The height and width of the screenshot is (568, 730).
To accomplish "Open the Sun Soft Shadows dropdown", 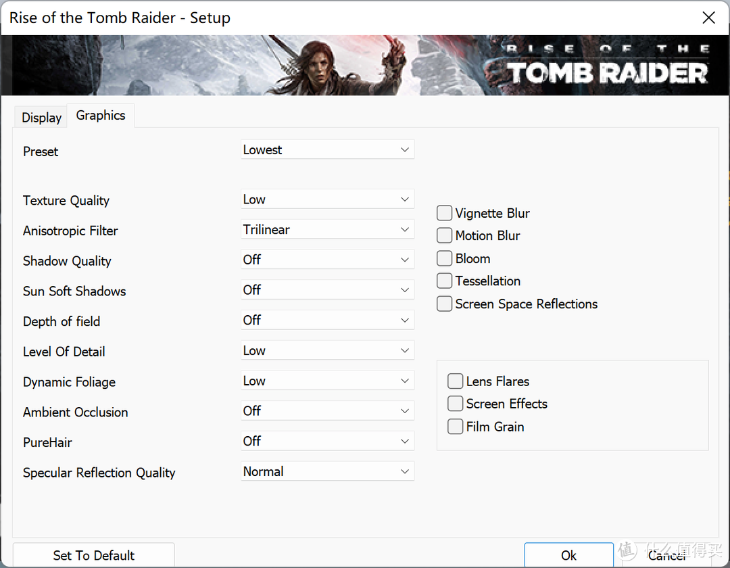I will click(x=327, y=290).
